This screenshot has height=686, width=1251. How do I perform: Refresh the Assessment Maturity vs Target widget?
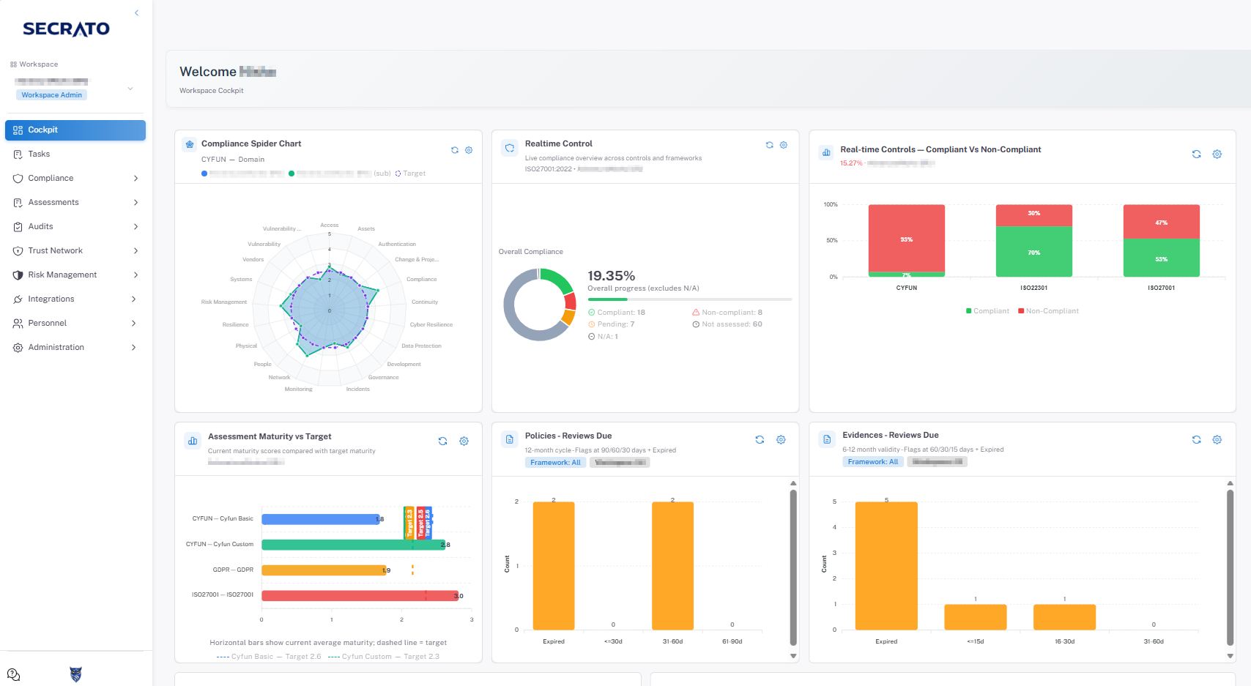pos(442,441)
